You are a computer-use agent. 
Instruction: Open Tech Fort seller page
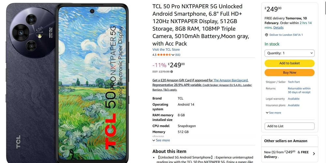coord(294,82)
